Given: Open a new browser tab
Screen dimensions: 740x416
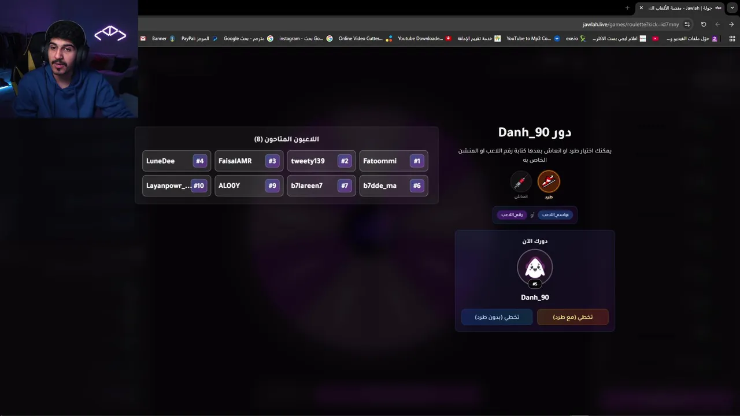Looking at the screenshot, I should point(627,8).
